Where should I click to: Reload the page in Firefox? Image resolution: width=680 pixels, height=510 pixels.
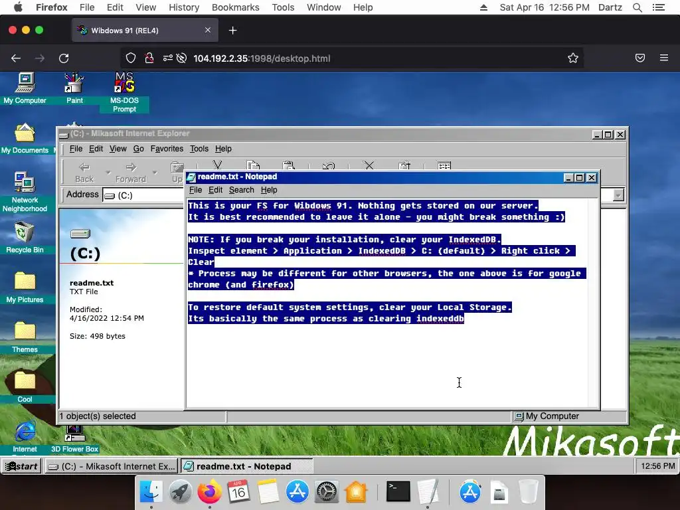click(x=64, y=58)
